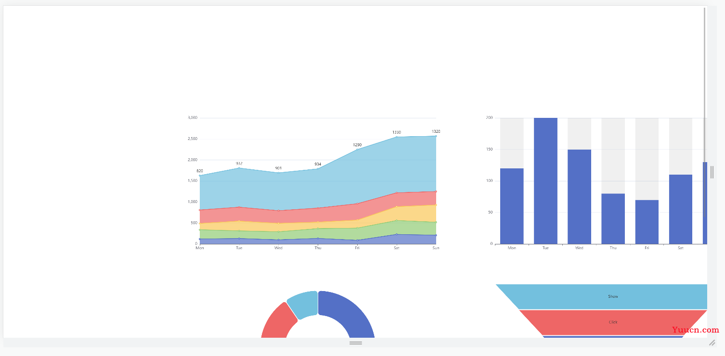725x356 pixels.
Task: Click data label 820 on area chart
Action: 200,171
